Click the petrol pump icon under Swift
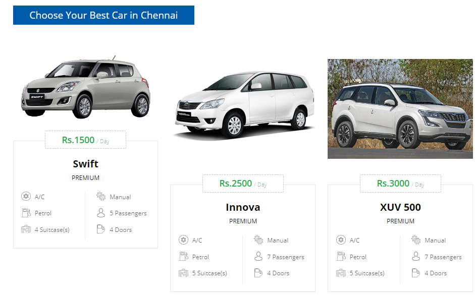The image size is (475, 299). [x=26, y=213]
